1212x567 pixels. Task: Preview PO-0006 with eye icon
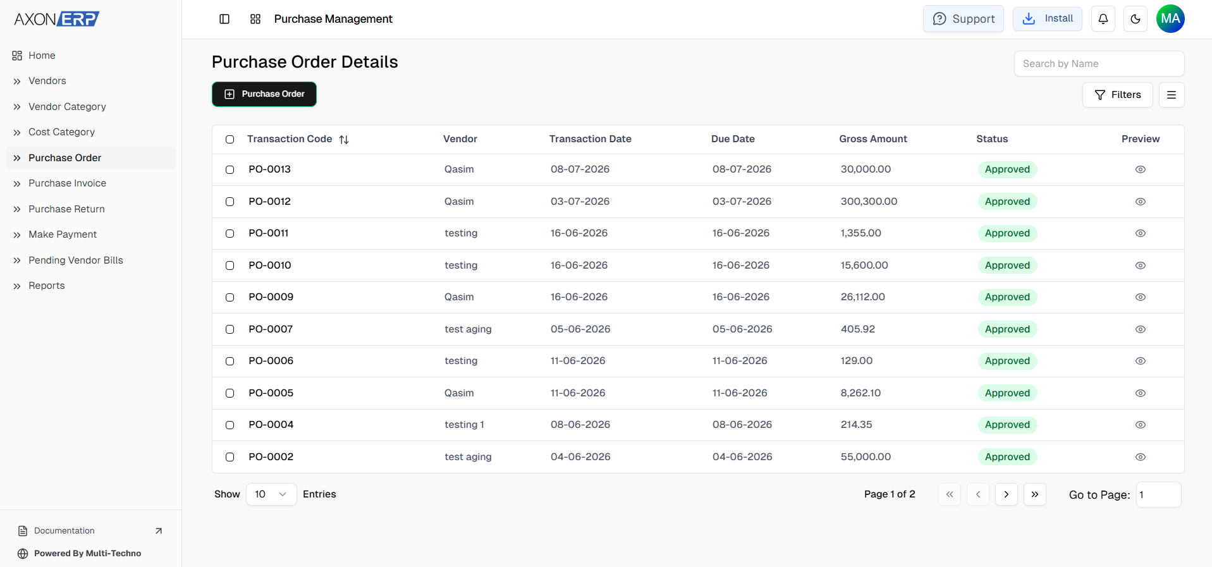coord(1141,361)
